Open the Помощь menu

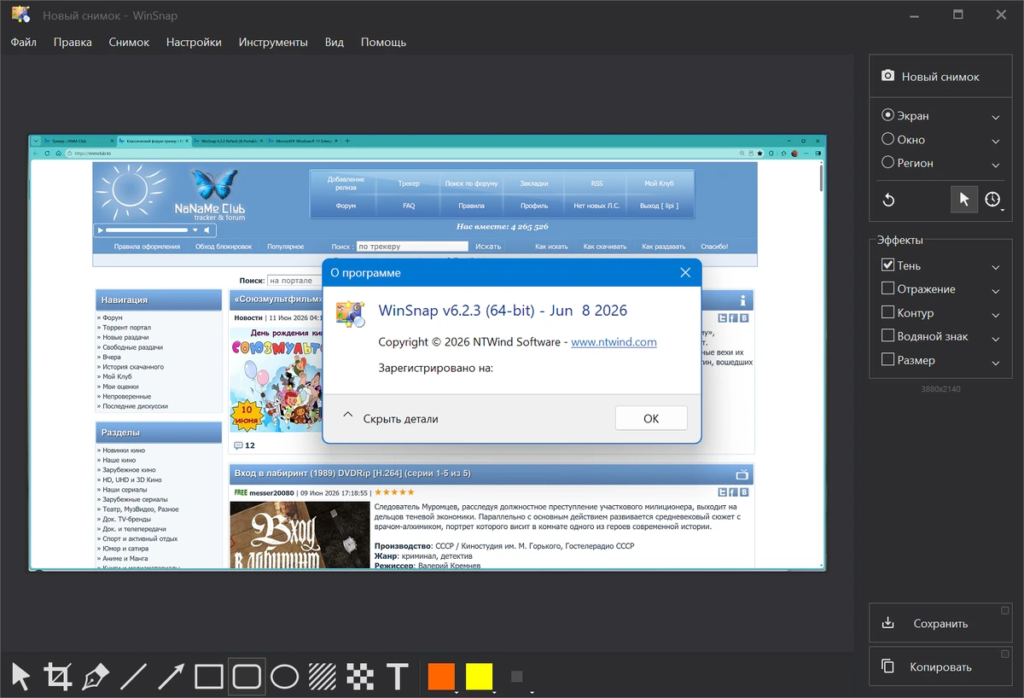(383, 42)
